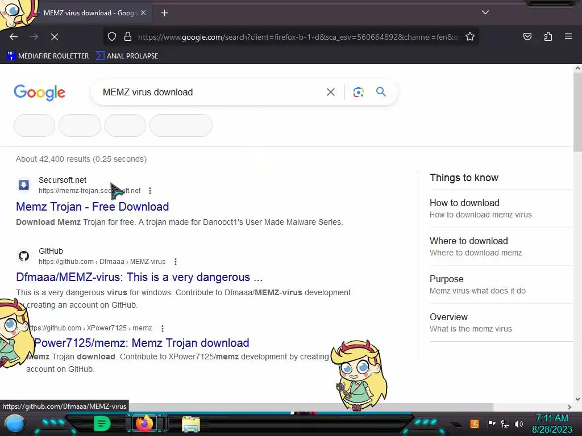This screenshot has width=582, height=436.
Task: Expand Where to download section
Action: click(501, 246)
